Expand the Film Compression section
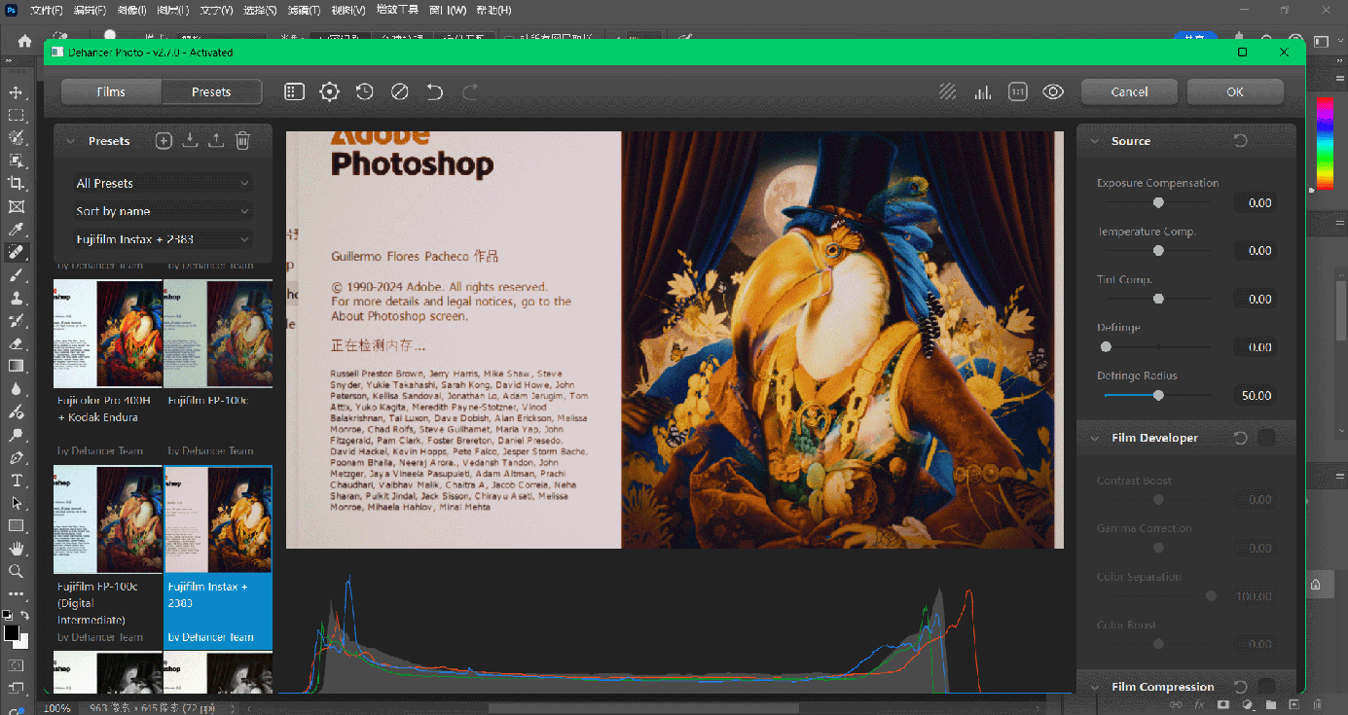The width and height of the screenshot is (1348, 715). [1094, 687]
